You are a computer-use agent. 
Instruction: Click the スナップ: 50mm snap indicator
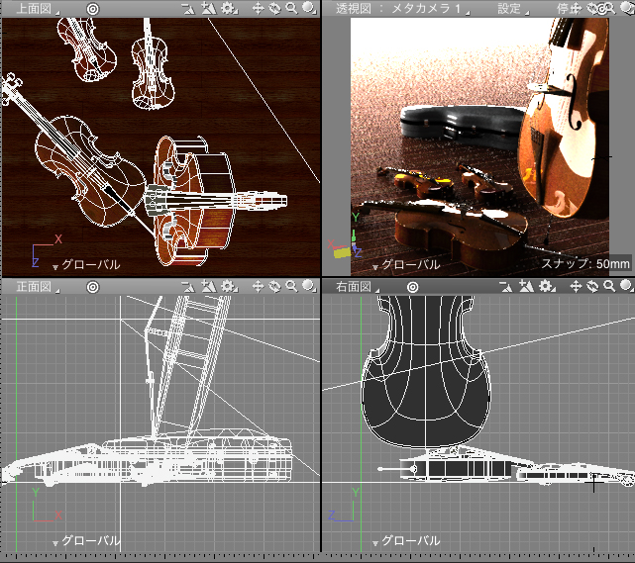(585, 264)
